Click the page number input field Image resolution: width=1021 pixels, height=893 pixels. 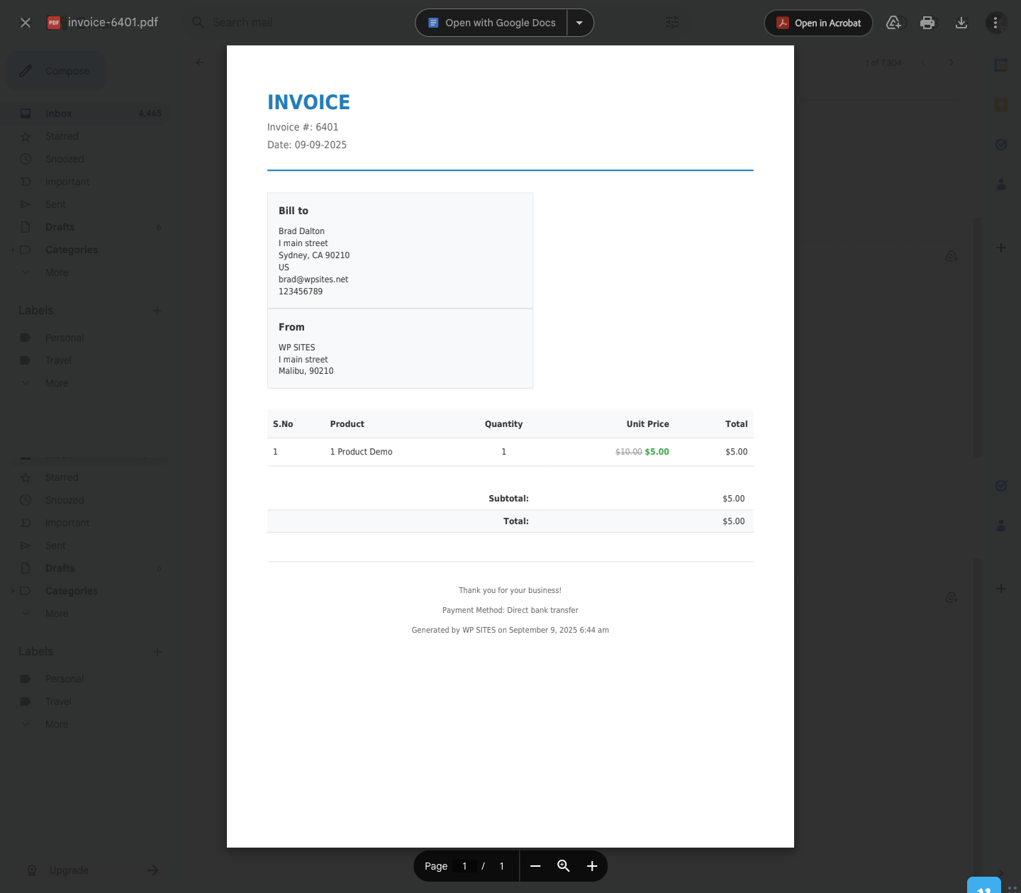click(x=464, y=866)
